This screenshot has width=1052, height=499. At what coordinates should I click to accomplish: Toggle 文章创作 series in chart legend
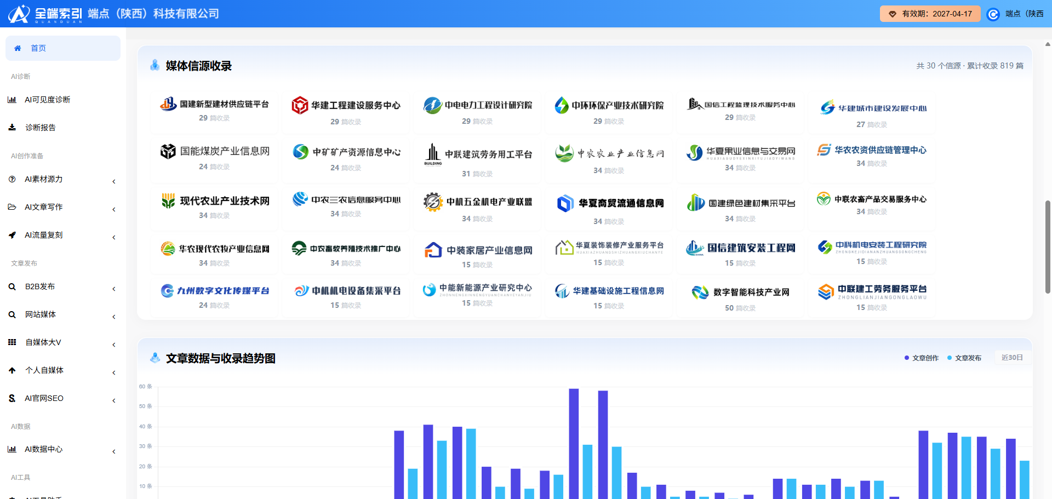(922, 358)
